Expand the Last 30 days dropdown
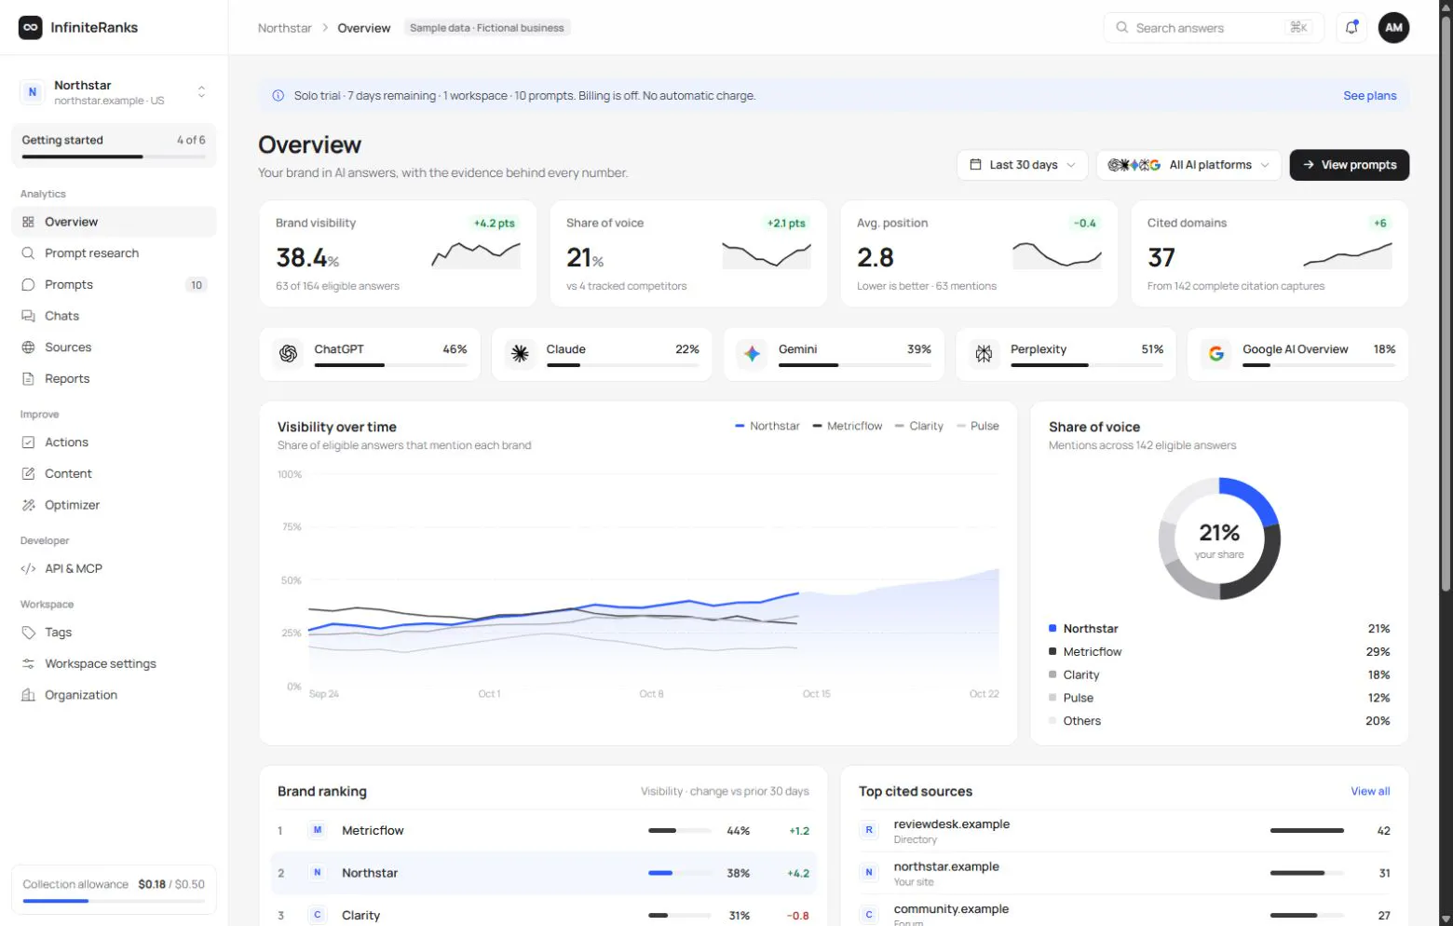 point(1023,165)
